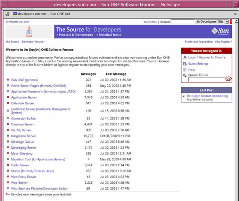Click the red bullet beside Web Server
Image resolution: width=239 pixels, height=201 pixels.
click(8, 182)
